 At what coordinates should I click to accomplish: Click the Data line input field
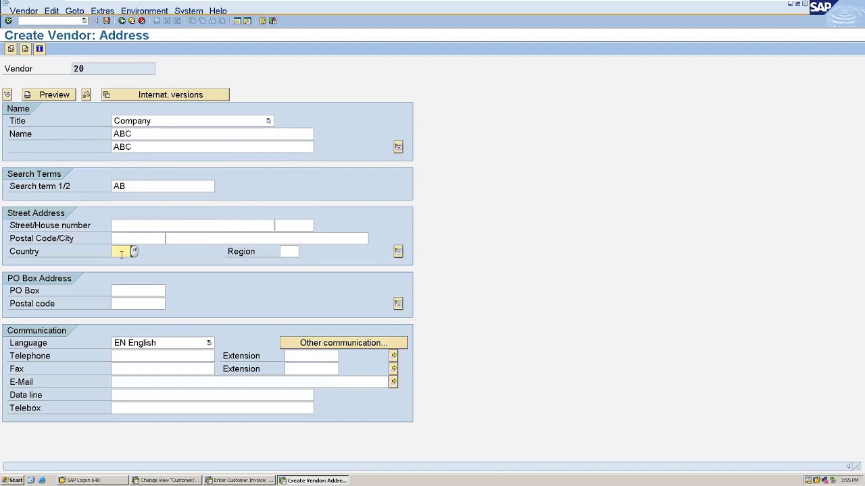click(x=212, y=395)
